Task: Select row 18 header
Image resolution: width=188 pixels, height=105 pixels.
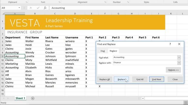Action: coord(3,90)
